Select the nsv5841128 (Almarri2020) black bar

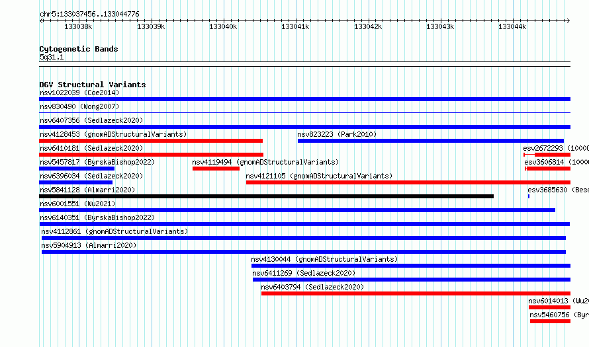pos(266,196)
